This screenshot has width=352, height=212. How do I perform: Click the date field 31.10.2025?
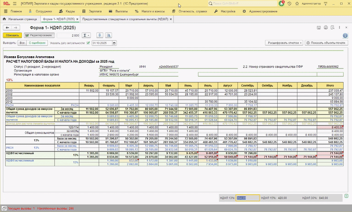(x=102, y=43)
